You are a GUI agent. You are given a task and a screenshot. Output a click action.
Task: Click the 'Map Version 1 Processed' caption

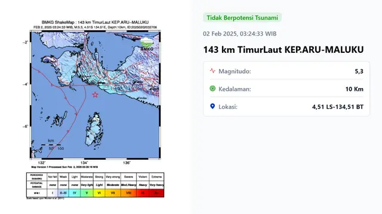64,167
